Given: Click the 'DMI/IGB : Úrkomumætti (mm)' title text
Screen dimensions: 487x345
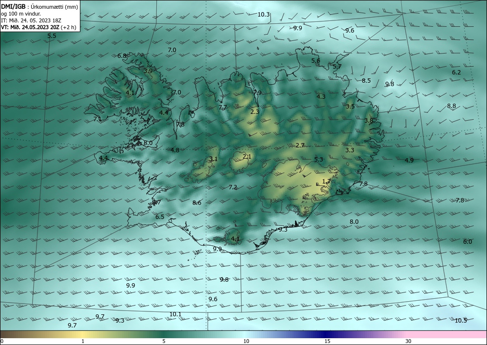Looking at the screenshot, I should [39, 6].
